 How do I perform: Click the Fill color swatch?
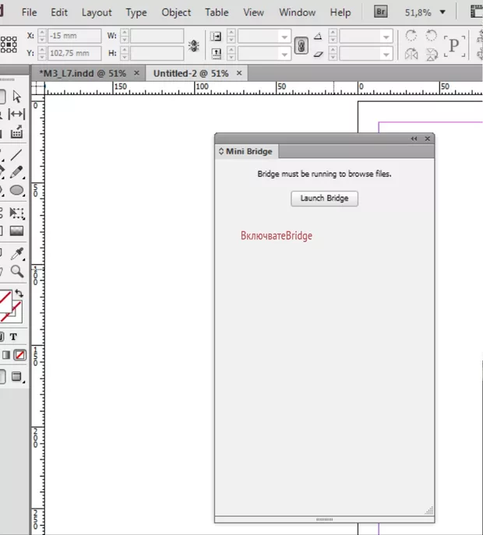coord(4,300)
